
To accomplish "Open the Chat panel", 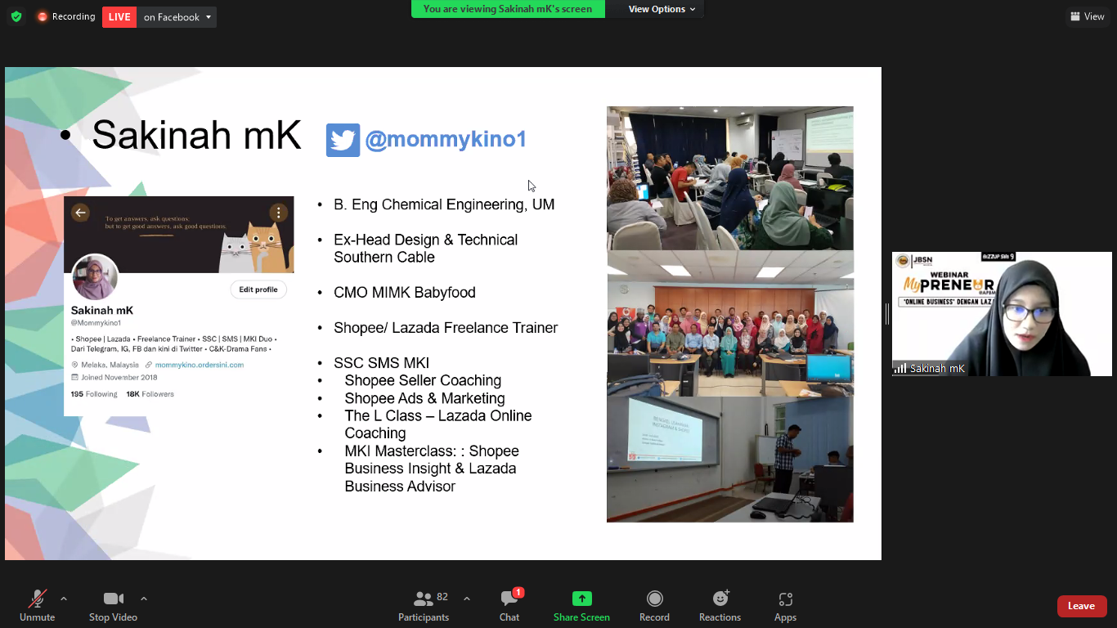I will coord(509,605).
